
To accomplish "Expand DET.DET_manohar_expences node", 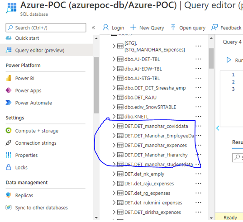I will [114, 145].
